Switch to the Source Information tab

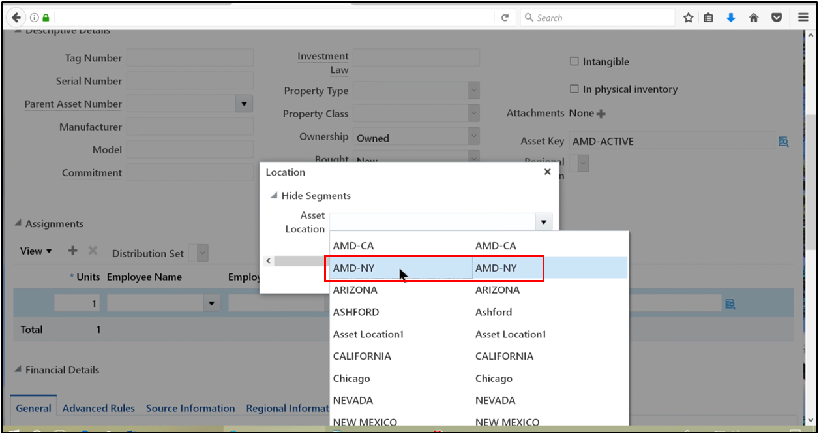click(190, 408)
